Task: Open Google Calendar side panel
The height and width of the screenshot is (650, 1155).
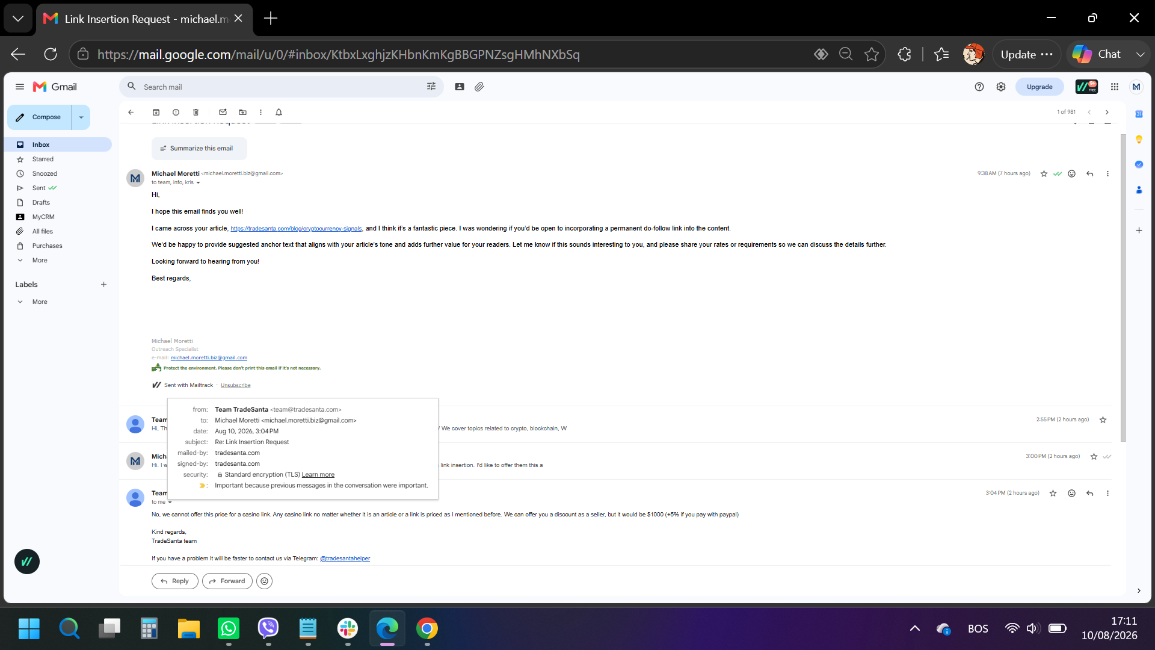Action: click(x=1139, y=114)
